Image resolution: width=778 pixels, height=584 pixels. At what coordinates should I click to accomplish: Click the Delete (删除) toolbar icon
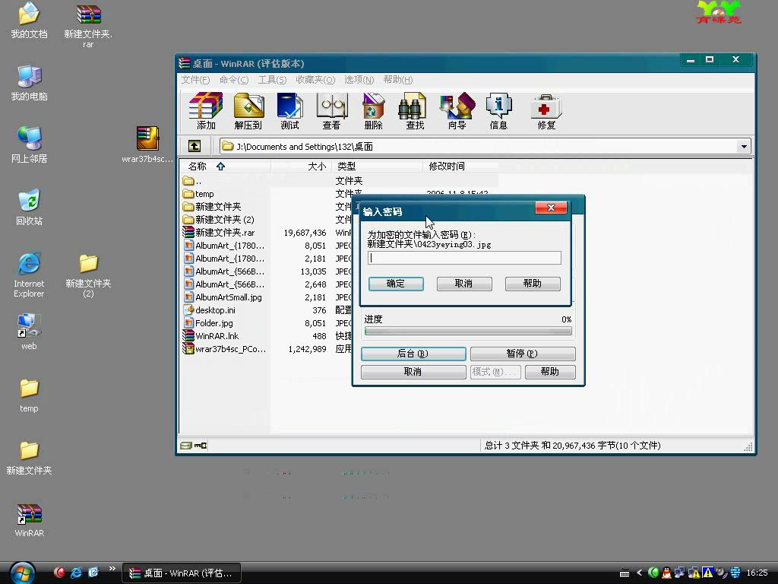pyautogui.click(x=373, y=111)
